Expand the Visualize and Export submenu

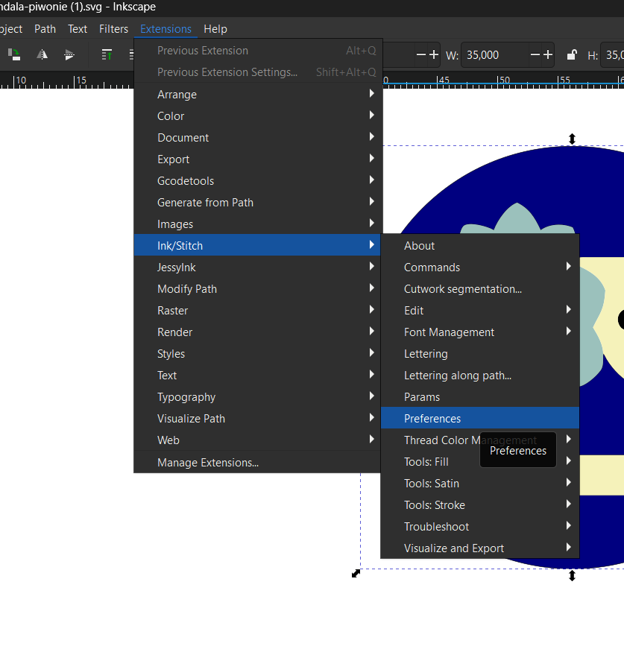click(480, 548)
